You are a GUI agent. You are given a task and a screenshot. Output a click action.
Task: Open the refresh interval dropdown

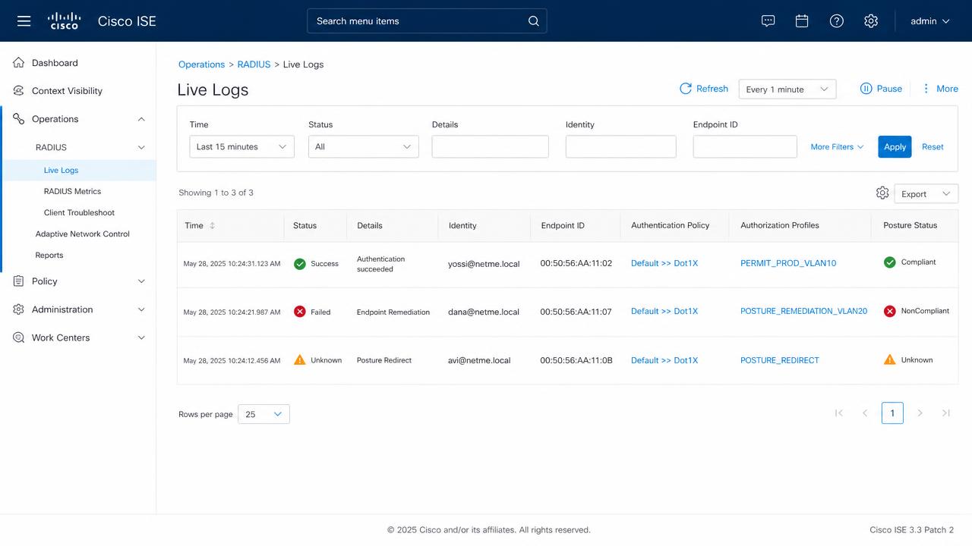(x=787, y=89)
